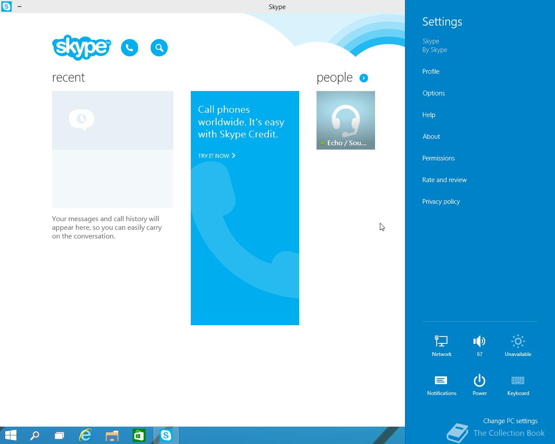The image size is (555, 444).
Task: Select Rate and review
Action: coord(444,180)
